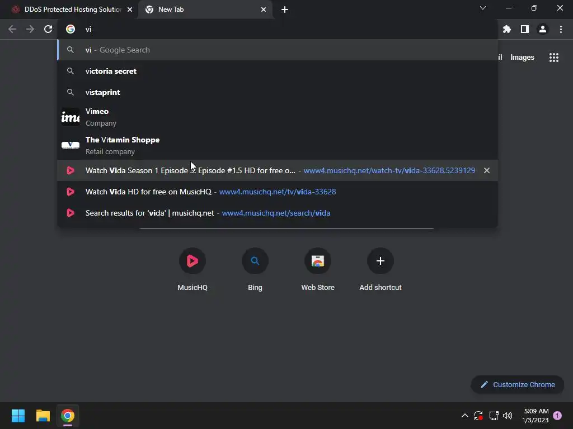Screen dimensions: 573x429
Task: Click the Vitamin Shoppe logo thumbnail
Action: [71, 145]
